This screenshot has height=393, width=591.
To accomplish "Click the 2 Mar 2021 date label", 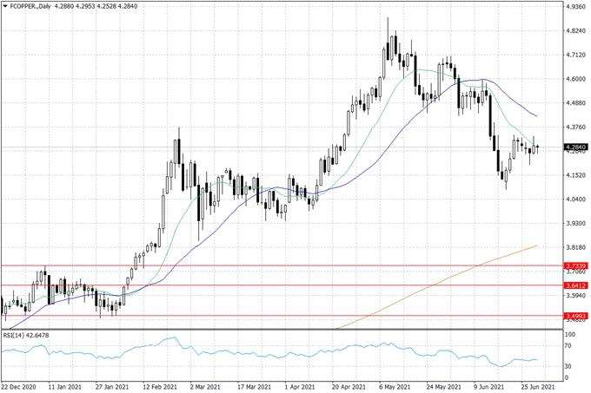I will click(x=205, y=387).
